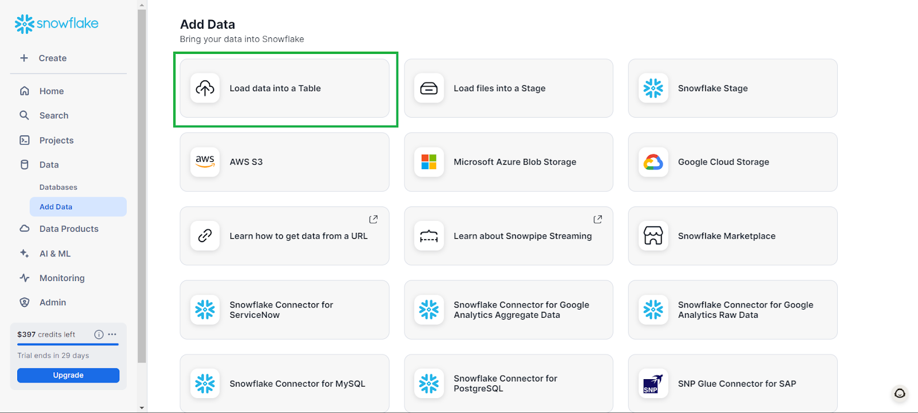This screenshot has height=413, width=918.
Task: Select Add Data in sidebar
Action: click(78, 206)
